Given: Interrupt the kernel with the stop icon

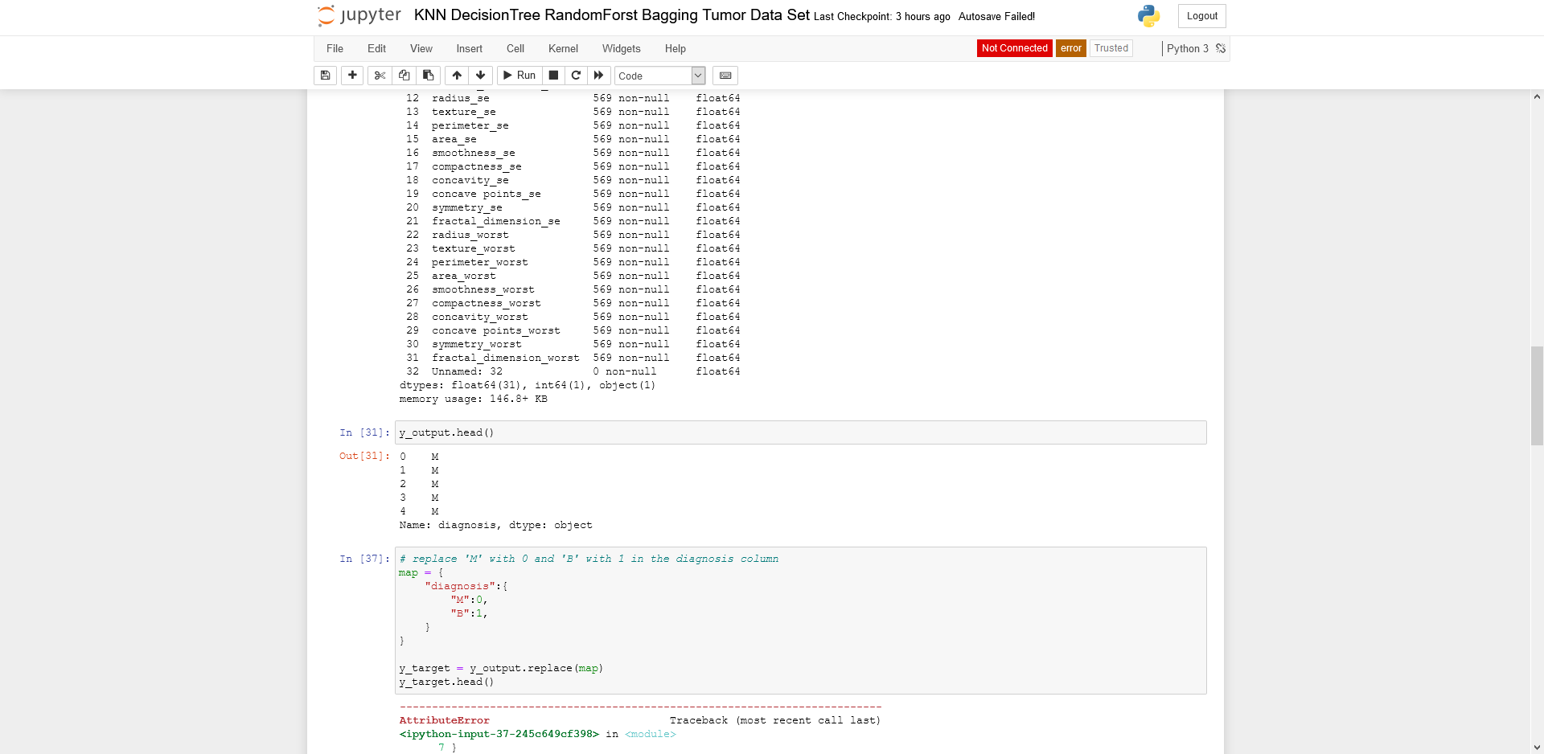Looking at the screenshot, I should pyautogui.click(x=553, y=76).
